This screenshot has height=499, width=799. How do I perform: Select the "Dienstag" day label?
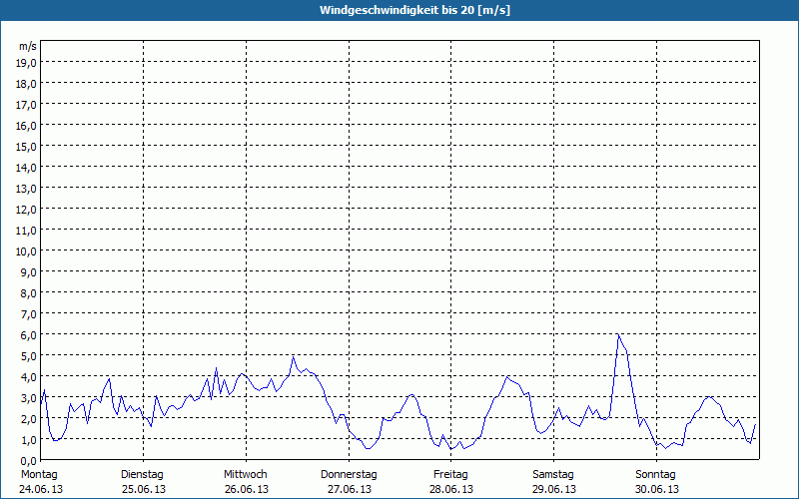tap(142, 474)
